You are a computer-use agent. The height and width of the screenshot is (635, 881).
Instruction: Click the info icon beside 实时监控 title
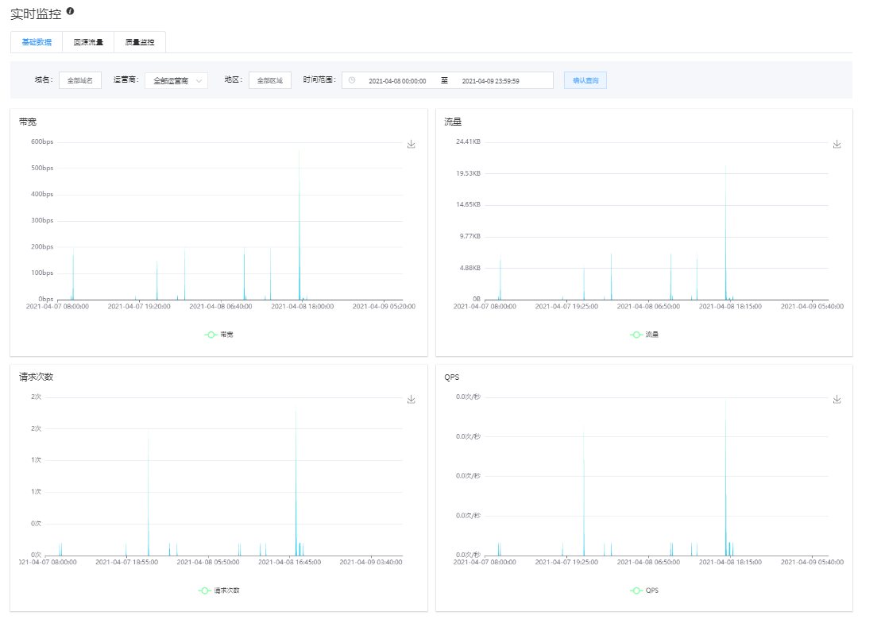click(x=70, y=11)
